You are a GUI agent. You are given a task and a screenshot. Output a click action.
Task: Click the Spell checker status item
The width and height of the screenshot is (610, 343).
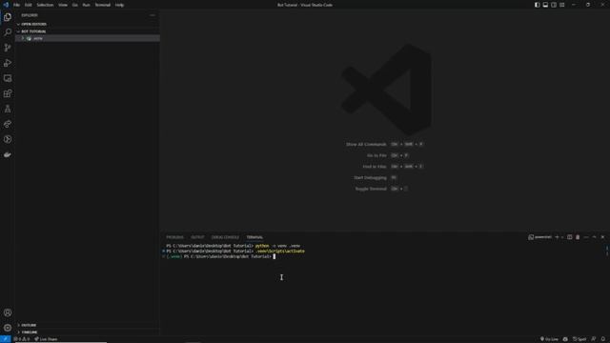point(579,339)
